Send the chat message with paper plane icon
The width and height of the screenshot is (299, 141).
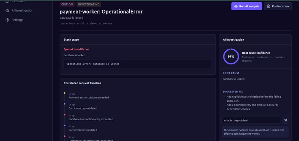tap(285, 120)
